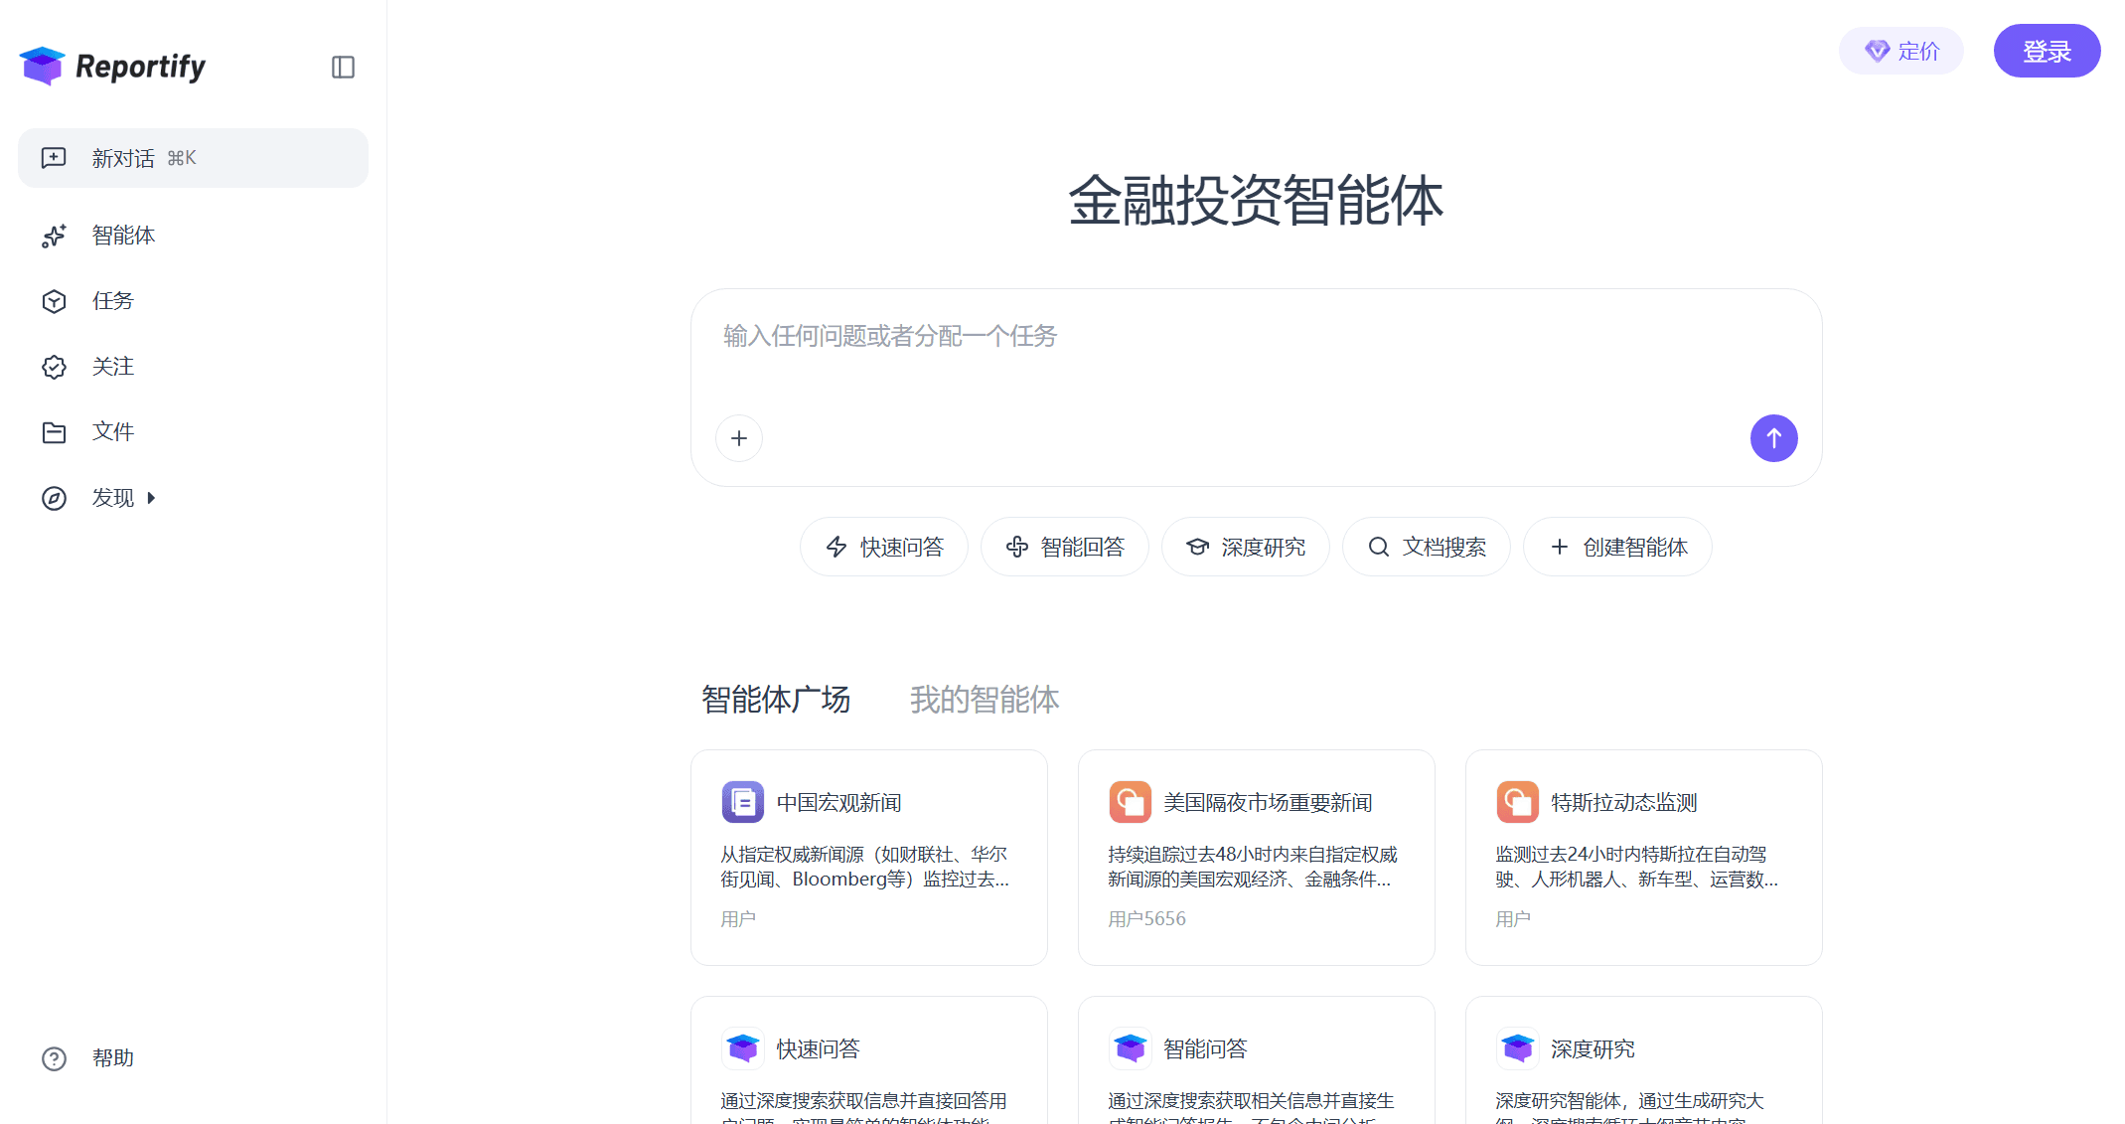Open the 智能回答 mode selector
The image size is (2125, 1124).
click(x=1064, y=547)
